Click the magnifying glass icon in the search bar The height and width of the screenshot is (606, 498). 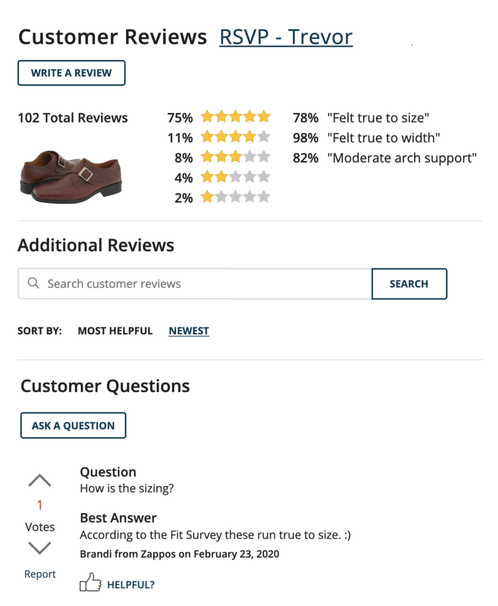[34, 283]
